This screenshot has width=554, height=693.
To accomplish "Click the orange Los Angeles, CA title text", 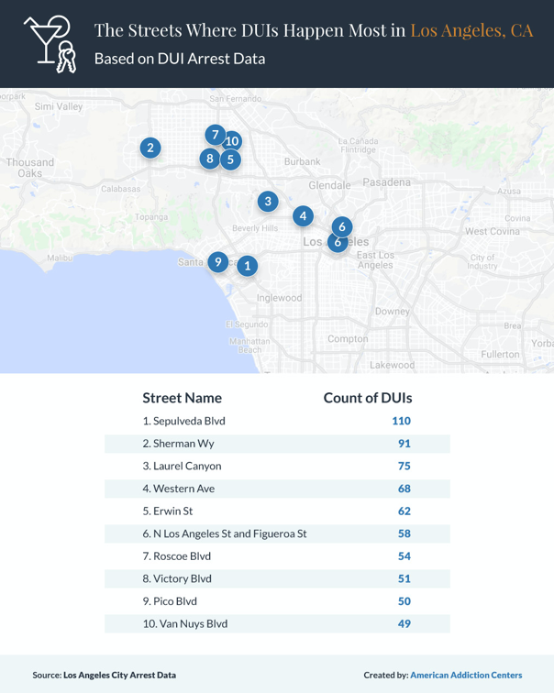I will (x=471, y=30).
